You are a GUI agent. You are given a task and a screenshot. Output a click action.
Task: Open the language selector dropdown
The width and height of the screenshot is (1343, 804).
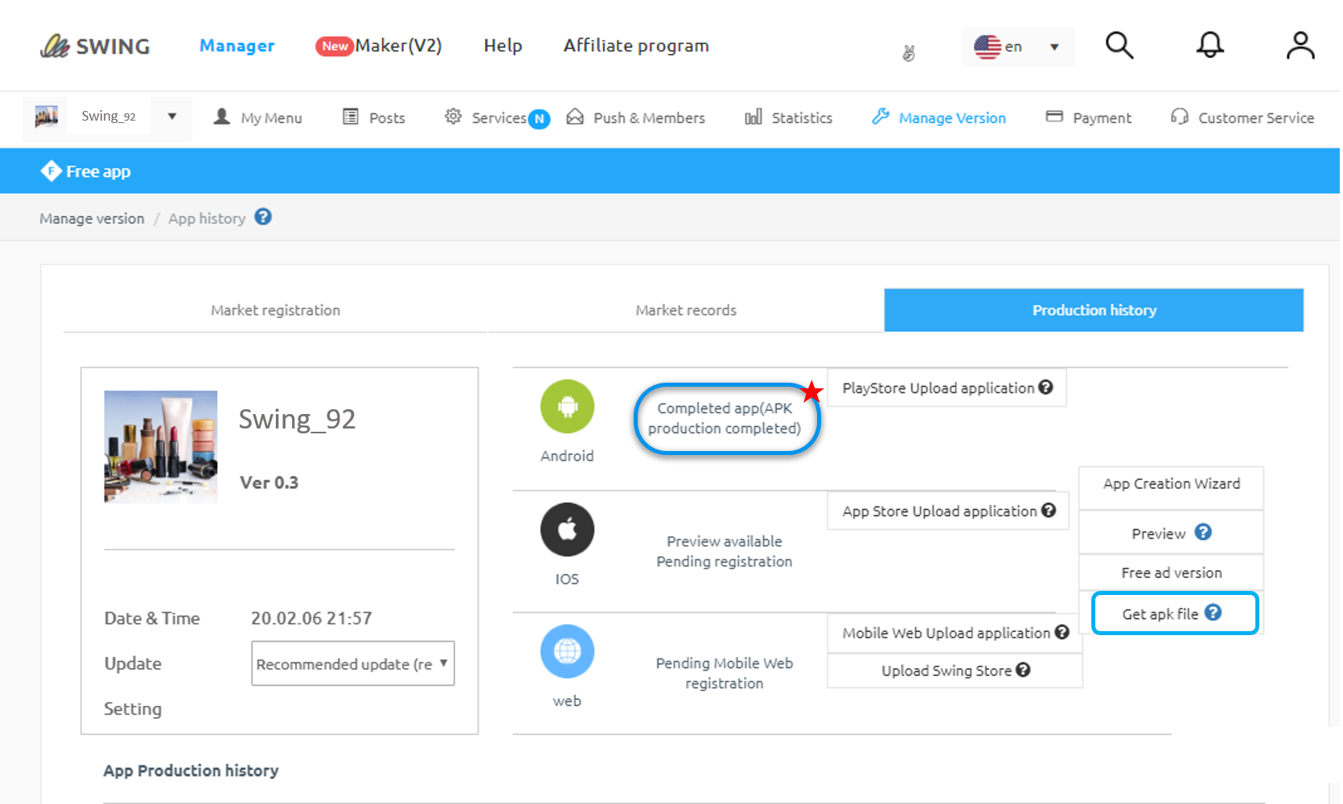pos(1017,47)
